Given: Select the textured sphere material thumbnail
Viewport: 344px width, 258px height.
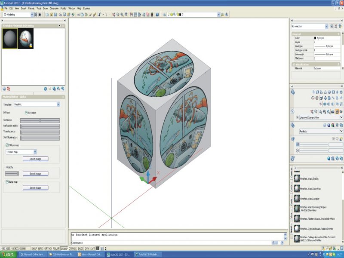Looking at the screenshot, I should click(26, 38).
